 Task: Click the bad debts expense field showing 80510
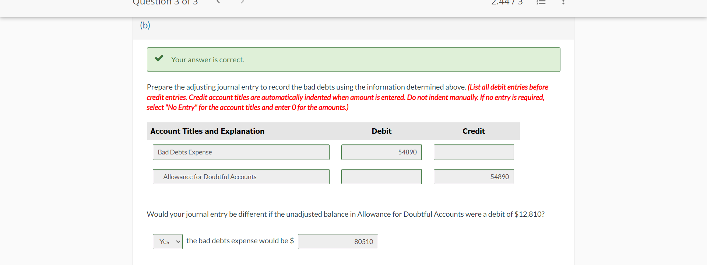(338, 242)
